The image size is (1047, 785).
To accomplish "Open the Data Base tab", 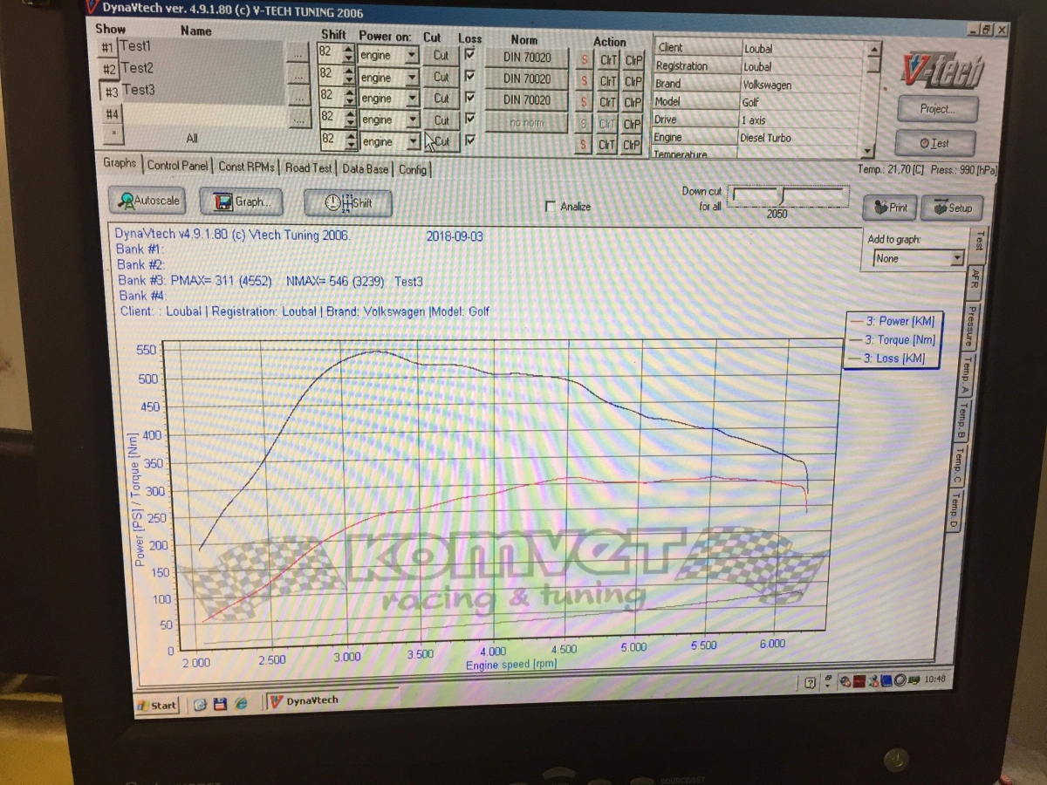I will [366, 168].
